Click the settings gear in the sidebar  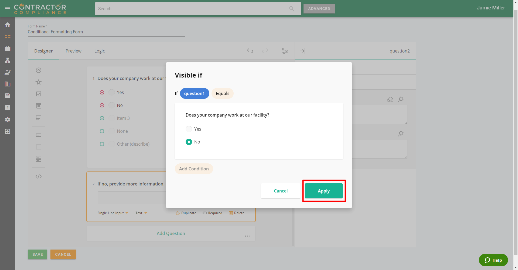tap(8, 120)
